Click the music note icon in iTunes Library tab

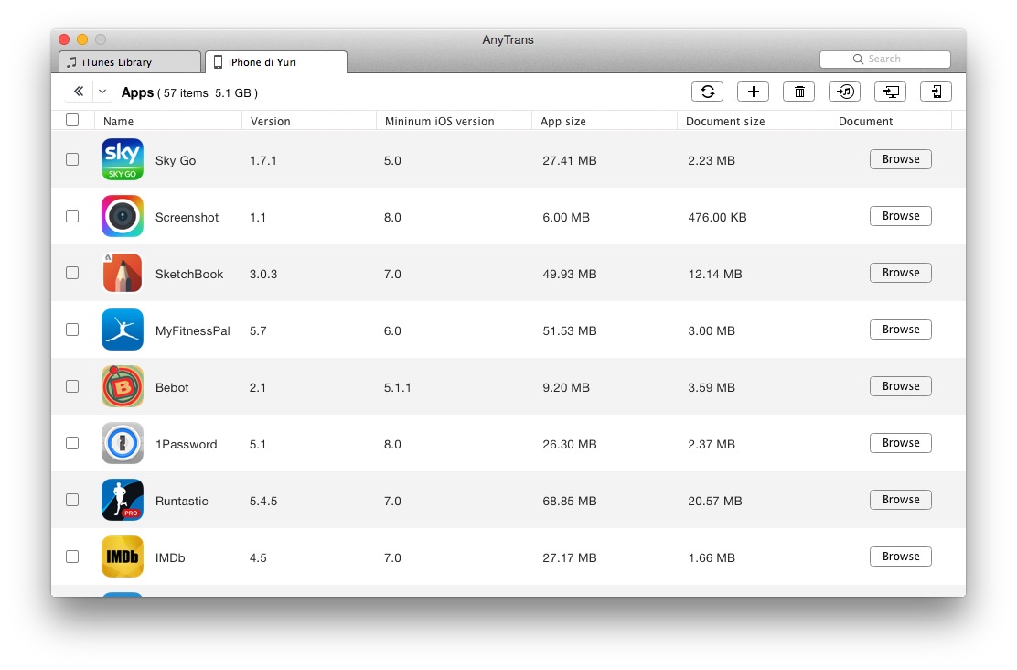tap(72, 62)
